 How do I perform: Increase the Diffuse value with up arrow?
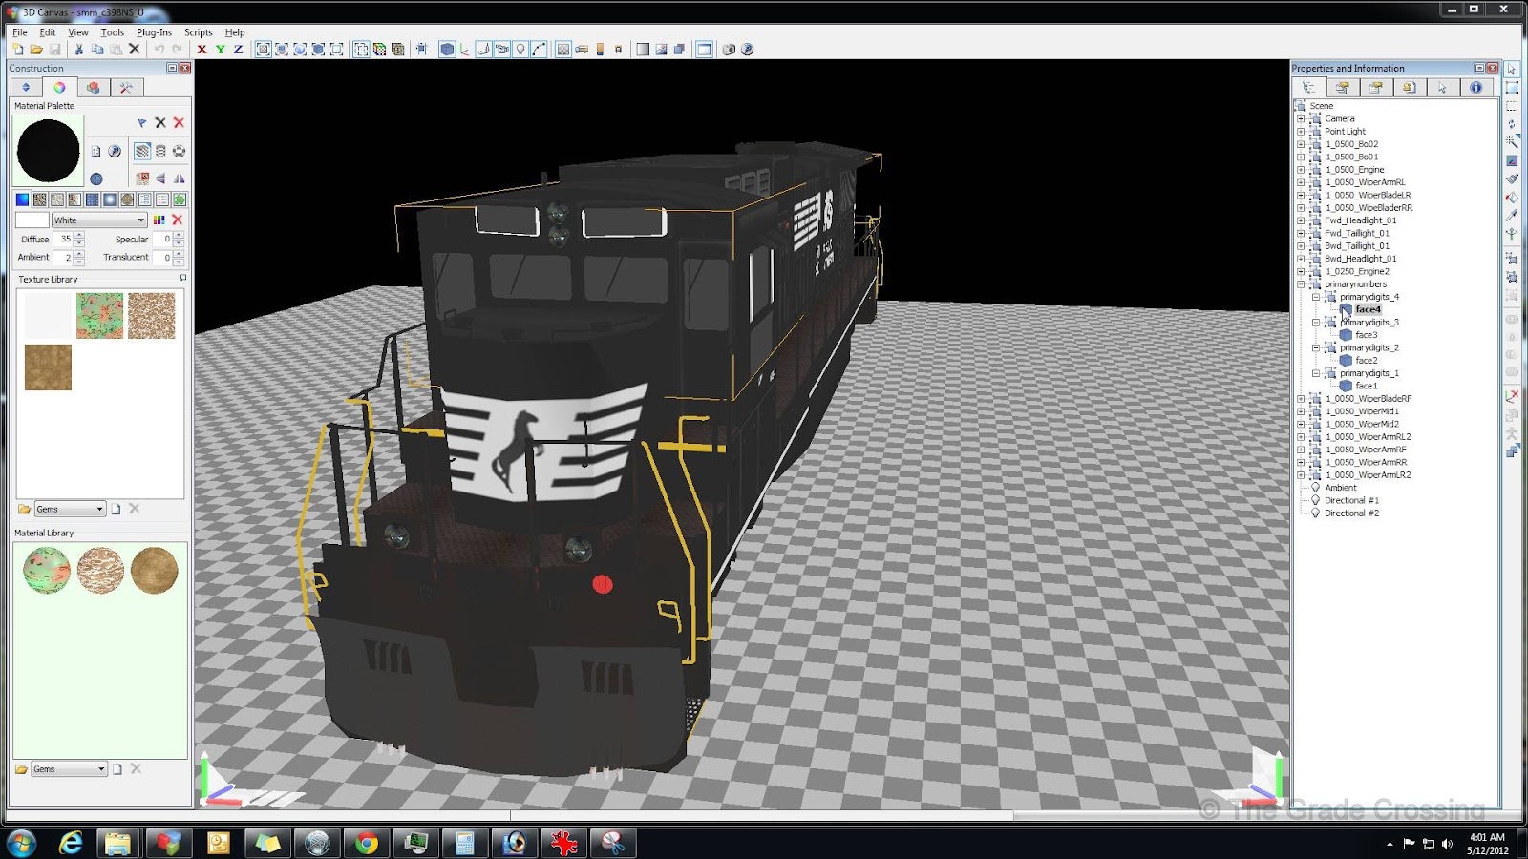tap(79, 235)
